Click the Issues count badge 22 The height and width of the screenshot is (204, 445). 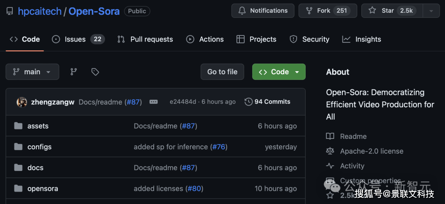(x=98, y=39)
